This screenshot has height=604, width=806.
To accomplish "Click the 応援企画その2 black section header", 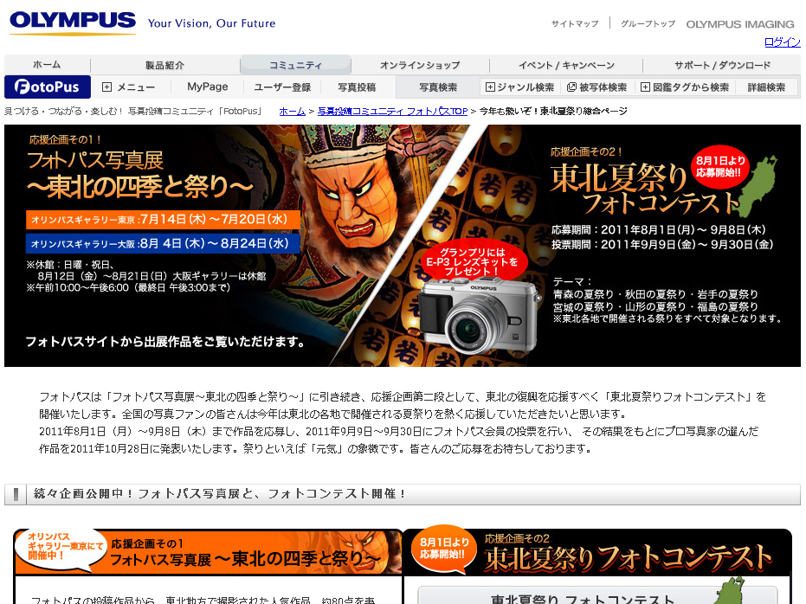I will tap(597, 552).
